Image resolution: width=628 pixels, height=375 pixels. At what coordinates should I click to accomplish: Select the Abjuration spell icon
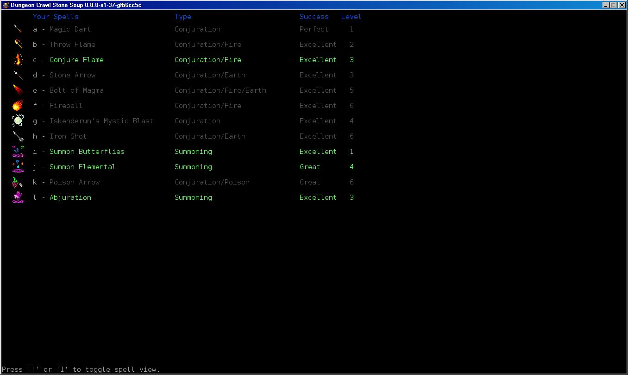(18, 197)
